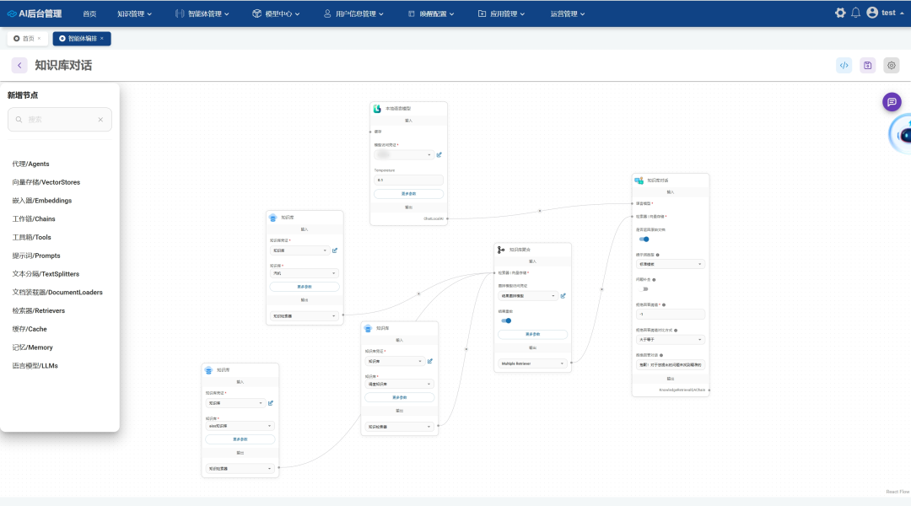Switch to the 首页 tab
This screenshot has width=911, height=506.
(27, 39)
